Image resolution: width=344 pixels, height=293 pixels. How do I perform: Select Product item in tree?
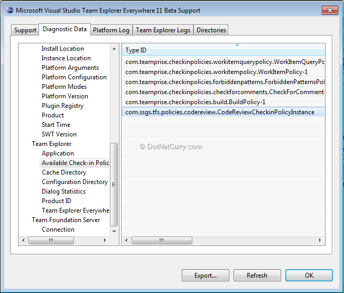[x=53, y=115]
